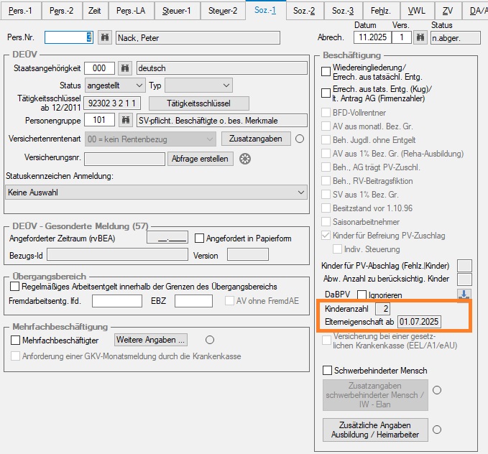The width and height of the screenshot is (488, 454).
Task: Open the Pers.-LA tab
Action: (131, 11)
